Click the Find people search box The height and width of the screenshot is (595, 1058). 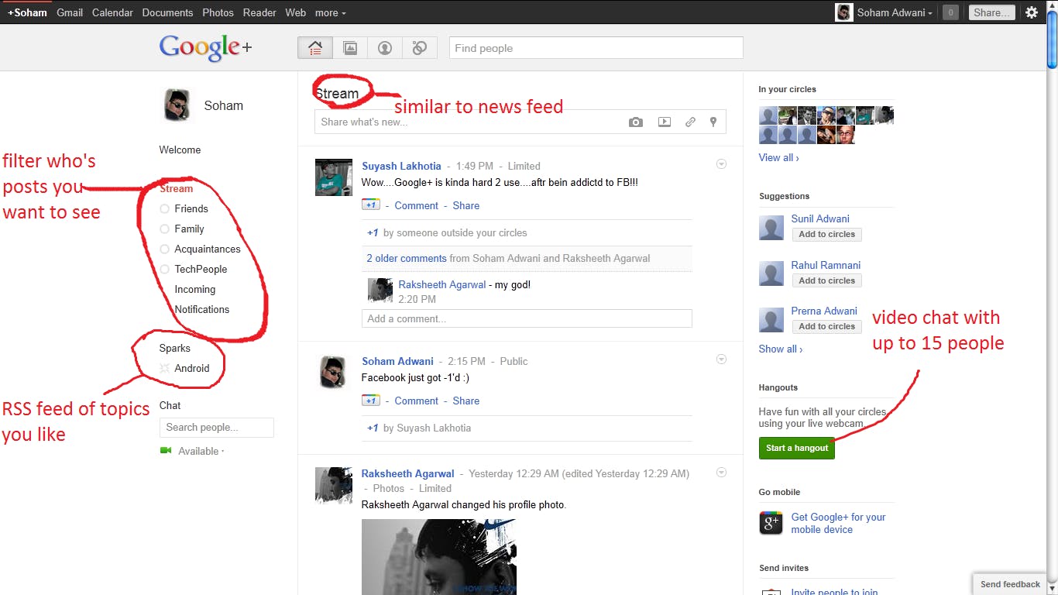click(x=596, y=48)
